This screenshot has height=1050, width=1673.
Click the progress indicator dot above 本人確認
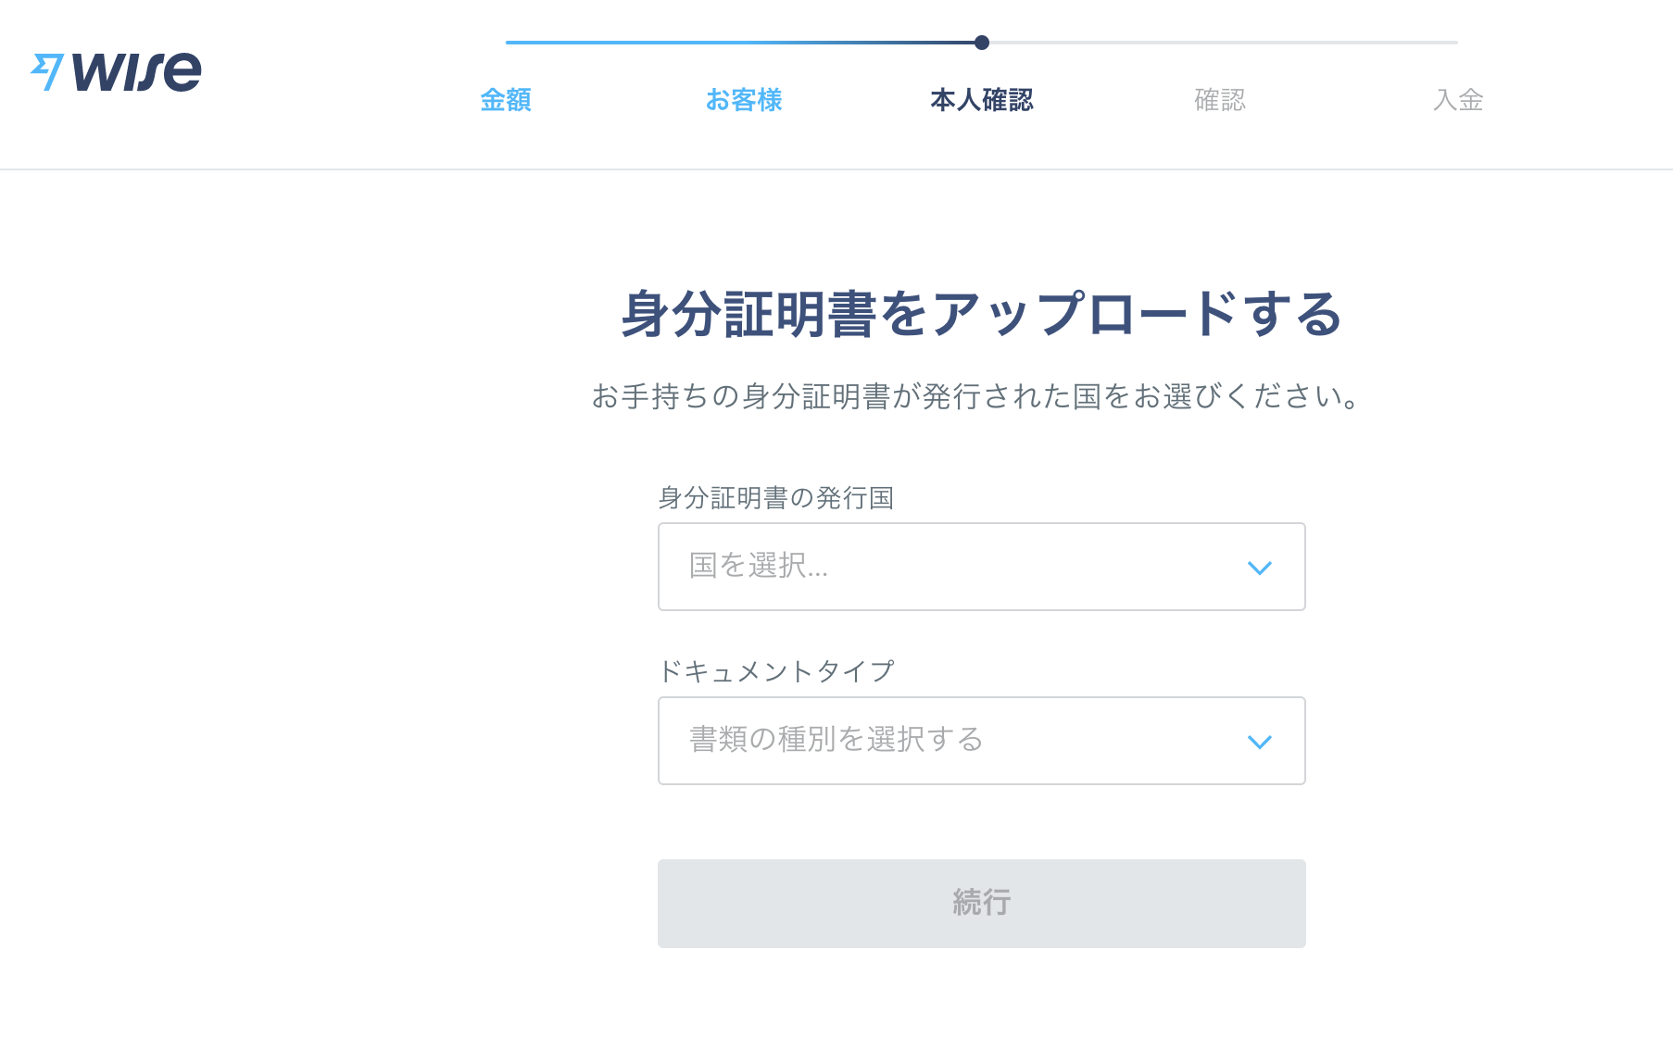tap(982, 41)
